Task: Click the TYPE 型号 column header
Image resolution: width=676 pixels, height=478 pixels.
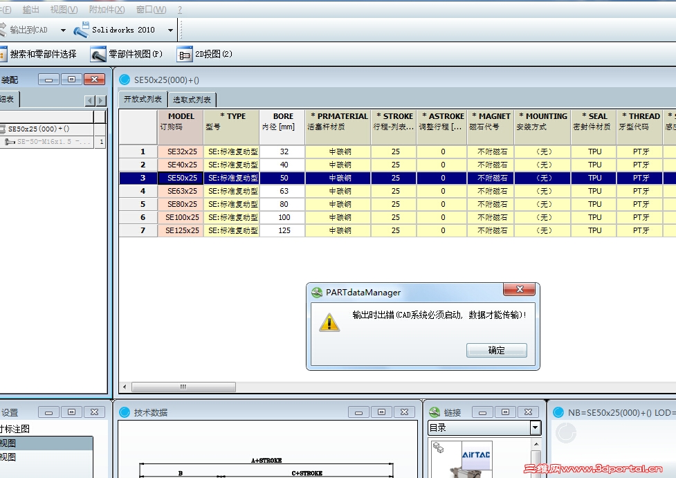Action: 232,127
